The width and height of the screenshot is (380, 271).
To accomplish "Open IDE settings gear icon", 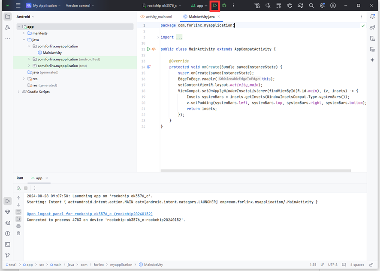I will tap(322, 6).
